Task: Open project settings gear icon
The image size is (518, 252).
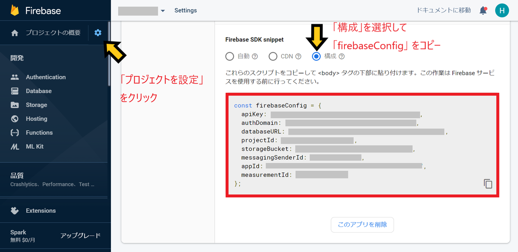Action: (x=98, y=32)
